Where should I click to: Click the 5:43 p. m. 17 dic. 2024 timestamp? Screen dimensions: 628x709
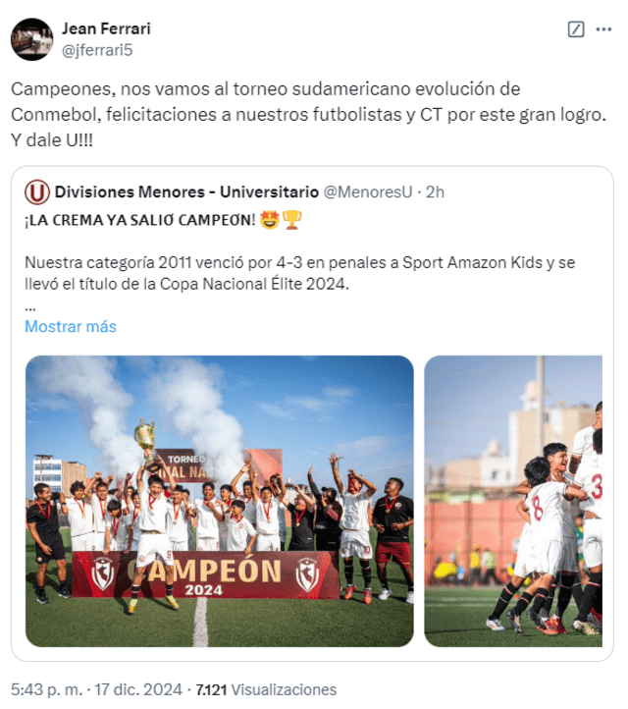click(x=96, y=689)
